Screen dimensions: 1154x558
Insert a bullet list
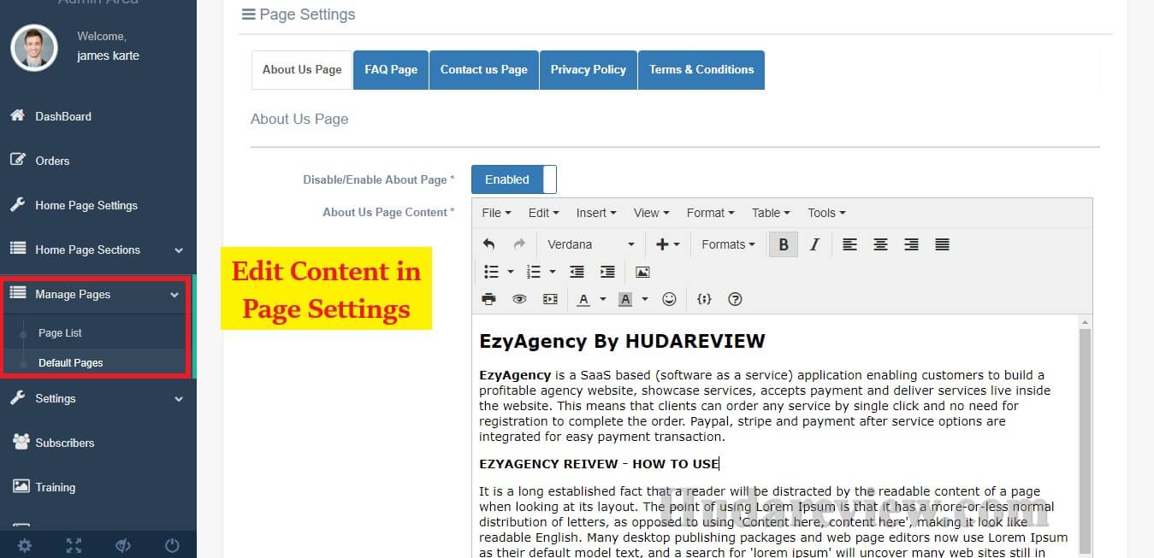tap(491, 272)
